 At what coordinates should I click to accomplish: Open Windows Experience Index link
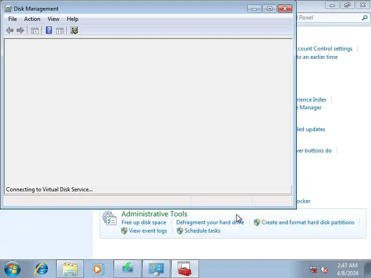point(311,100)
